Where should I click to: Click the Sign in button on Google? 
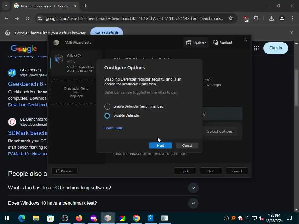[x=276, y=48]
